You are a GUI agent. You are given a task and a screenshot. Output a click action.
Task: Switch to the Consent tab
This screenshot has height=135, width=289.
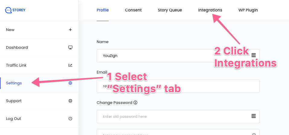tap(133, 10)
